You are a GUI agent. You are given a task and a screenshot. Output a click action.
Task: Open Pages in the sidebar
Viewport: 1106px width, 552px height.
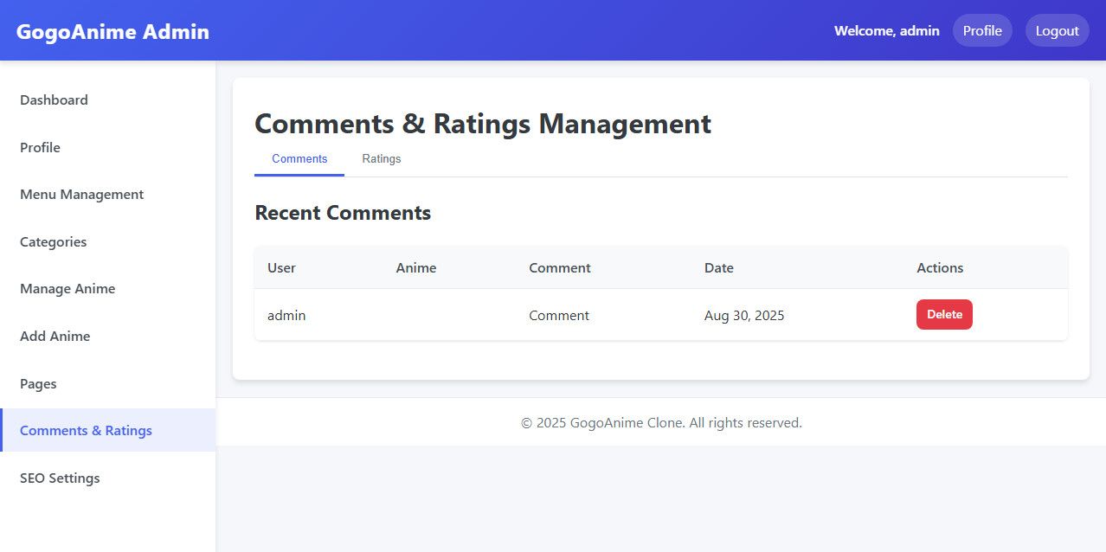(x=38, y=383)
